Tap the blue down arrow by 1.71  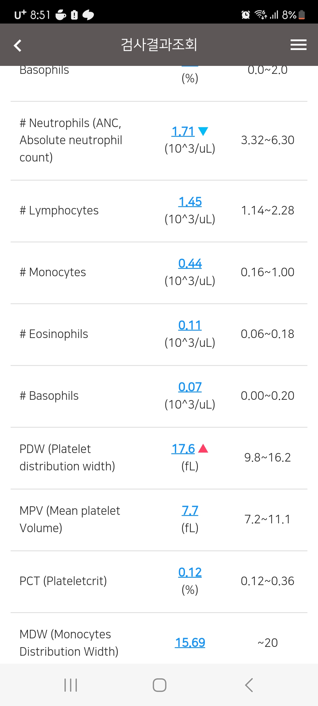point(203,131)
